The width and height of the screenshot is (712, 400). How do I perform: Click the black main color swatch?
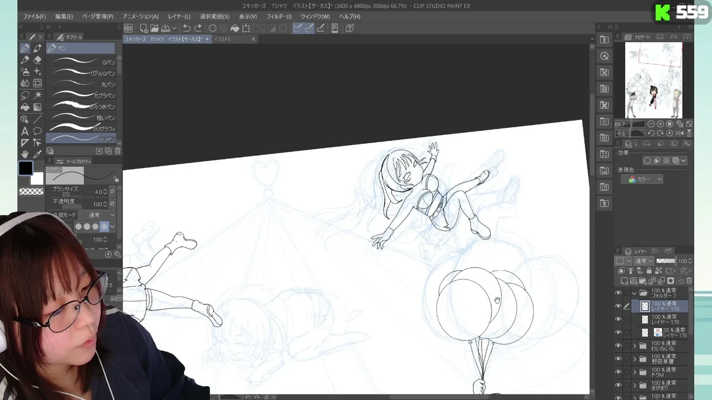(26, 168)
